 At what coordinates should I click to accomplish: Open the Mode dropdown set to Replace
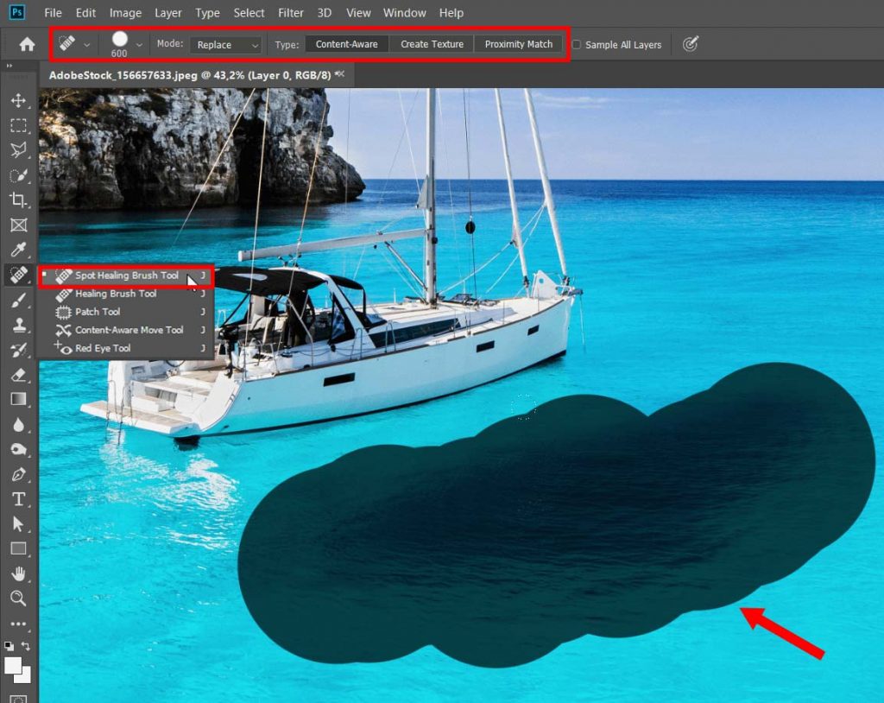pyautogui.click(x=225, y=45)
